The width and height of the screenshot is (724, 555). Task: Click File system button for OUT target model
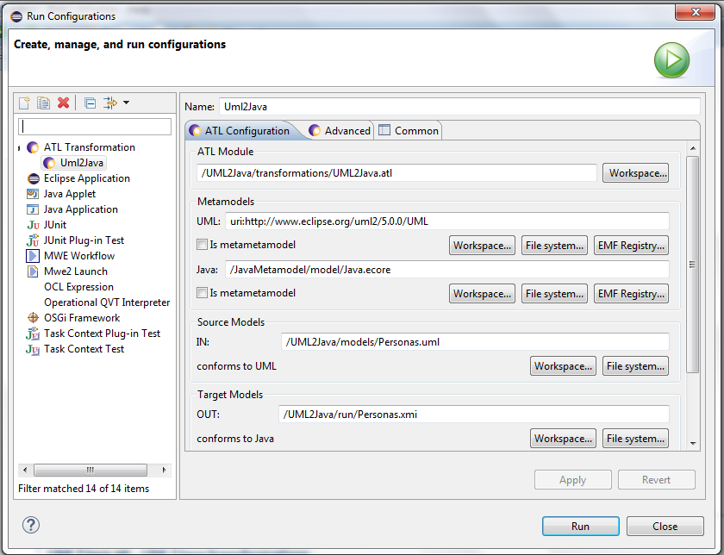point(635,439)
